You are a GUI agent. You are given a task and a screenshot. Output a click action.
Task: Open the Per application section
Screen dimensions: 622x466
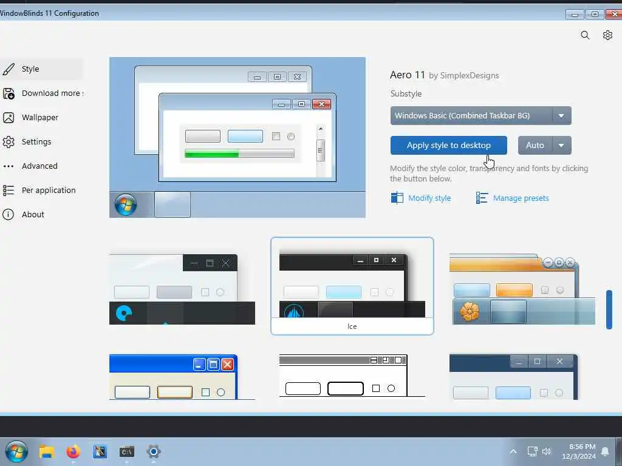(x=41, y=190)
